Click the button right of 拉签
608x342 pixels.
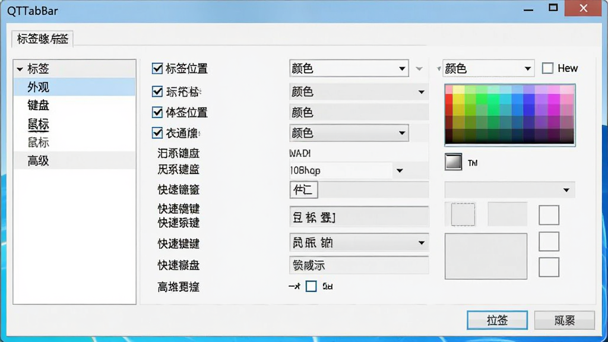(x=564, y=320)
